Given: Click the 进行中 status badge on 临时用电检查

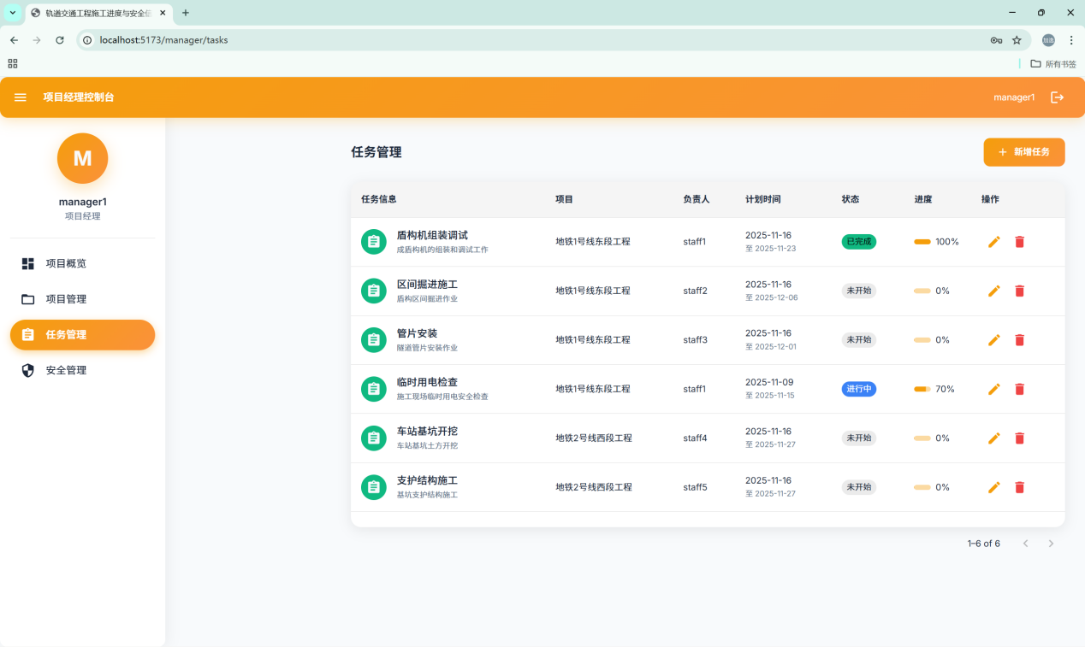Looking at the screenshot, I should click(858, 389).
